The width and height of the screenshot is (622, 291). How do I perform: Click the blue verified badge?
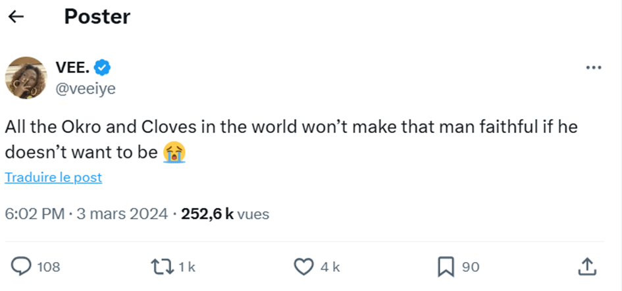pos(101,66)
